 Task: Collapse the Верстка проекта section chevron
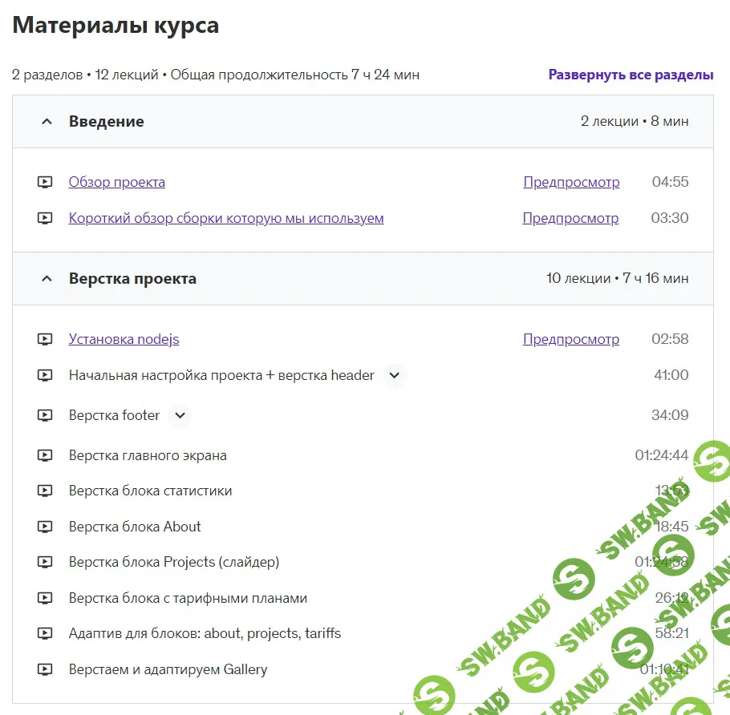(x=47, y=279)
